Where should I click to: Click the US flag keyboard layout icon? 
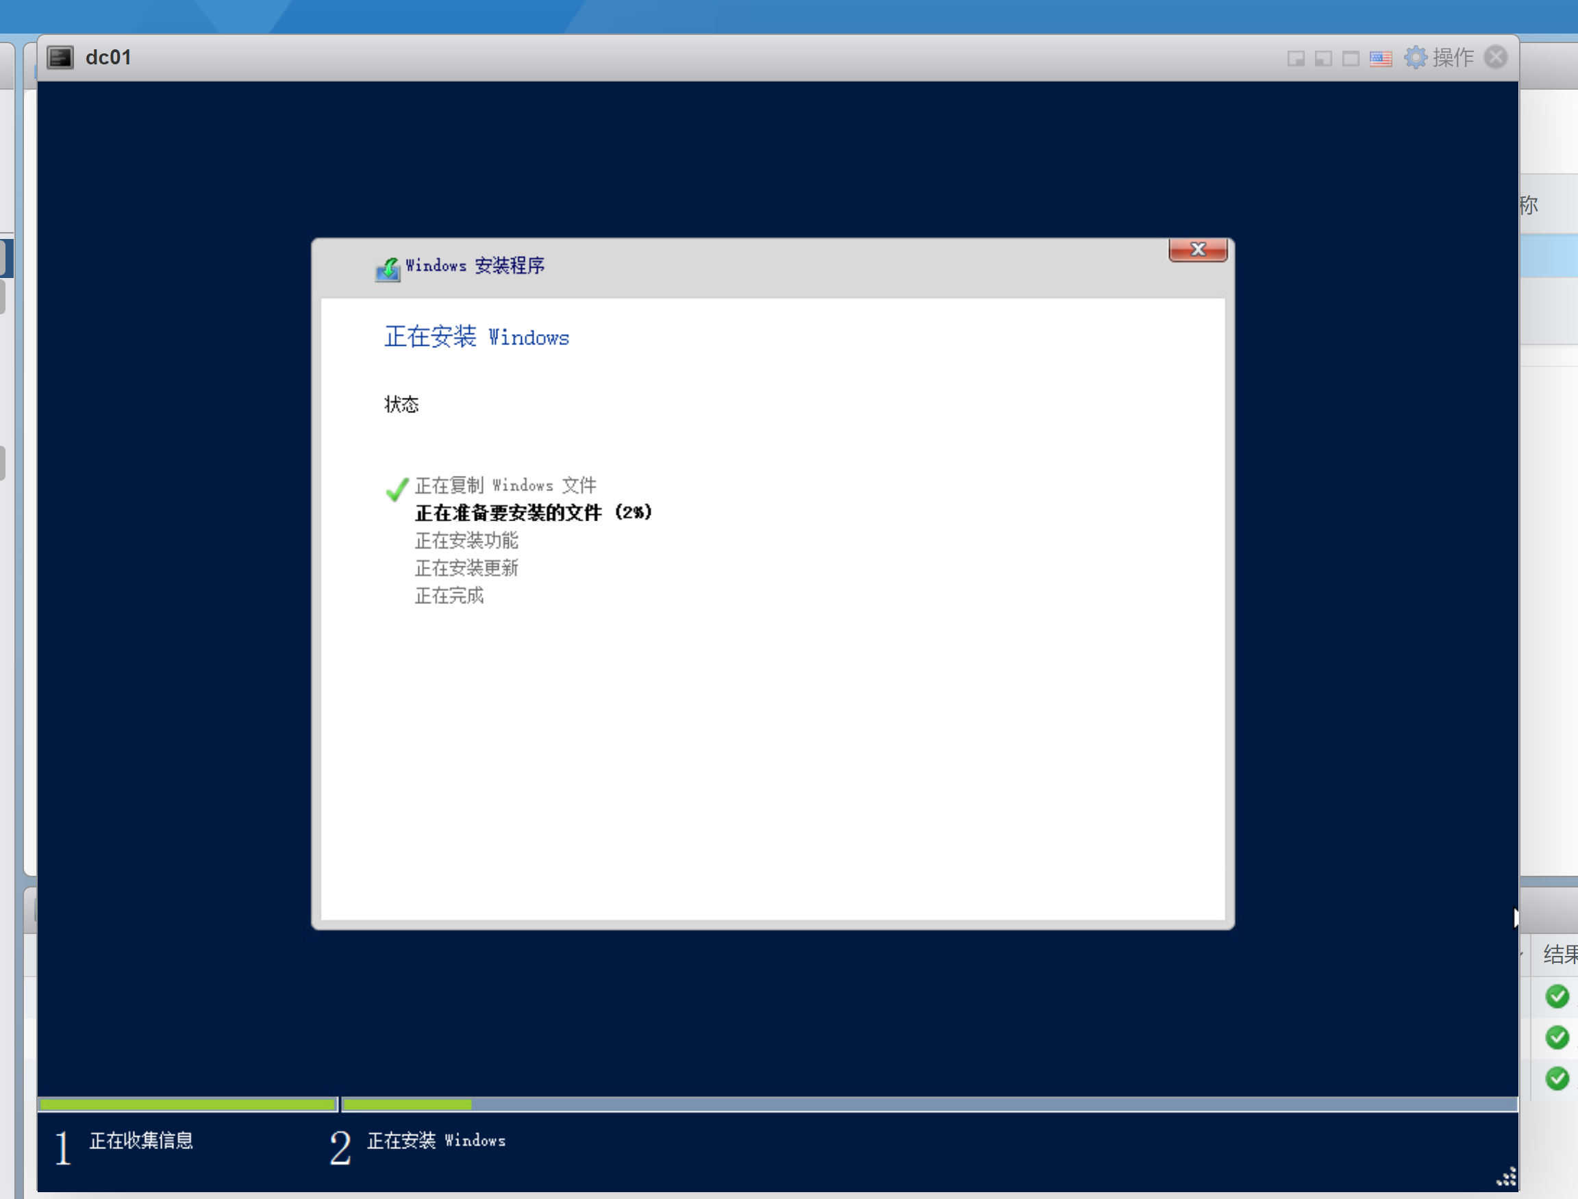pos(1380,58)
